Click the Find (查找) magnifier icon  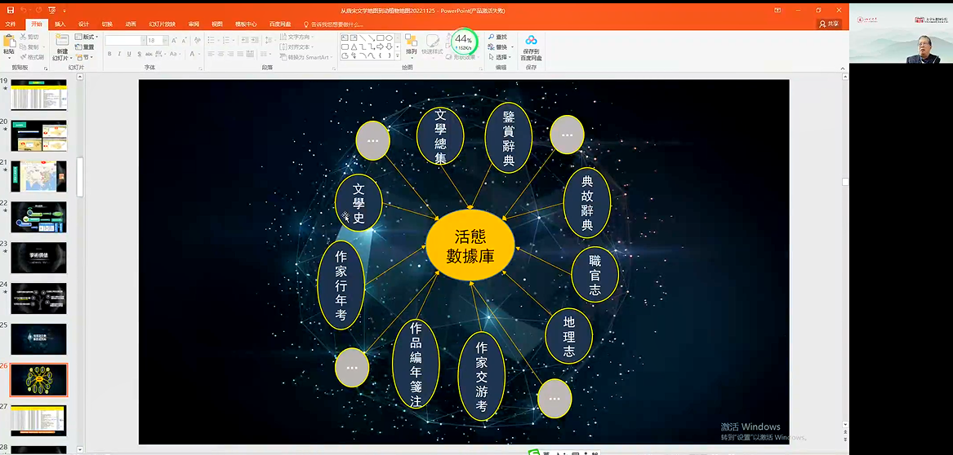492,38
